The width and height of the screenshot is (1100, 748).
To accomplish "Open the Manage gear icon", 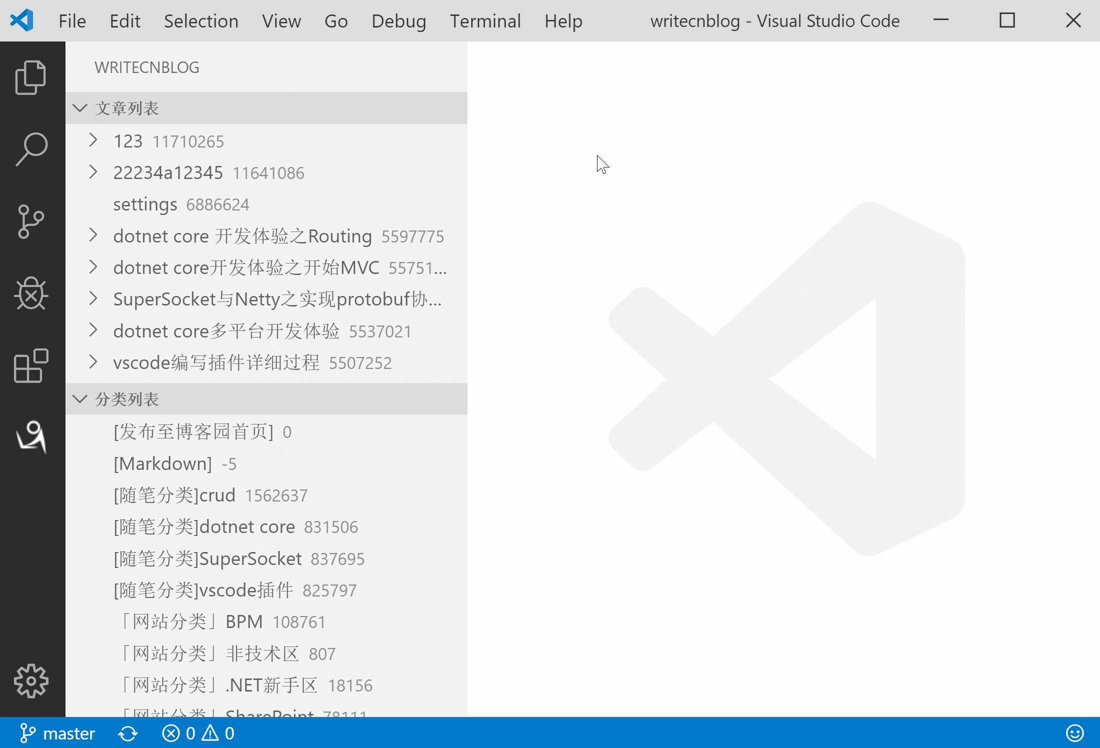I will tap(31, 680).
